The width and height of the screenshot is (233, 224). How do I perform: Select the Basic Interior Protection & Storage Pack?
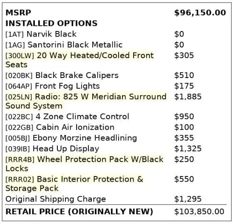74,184
